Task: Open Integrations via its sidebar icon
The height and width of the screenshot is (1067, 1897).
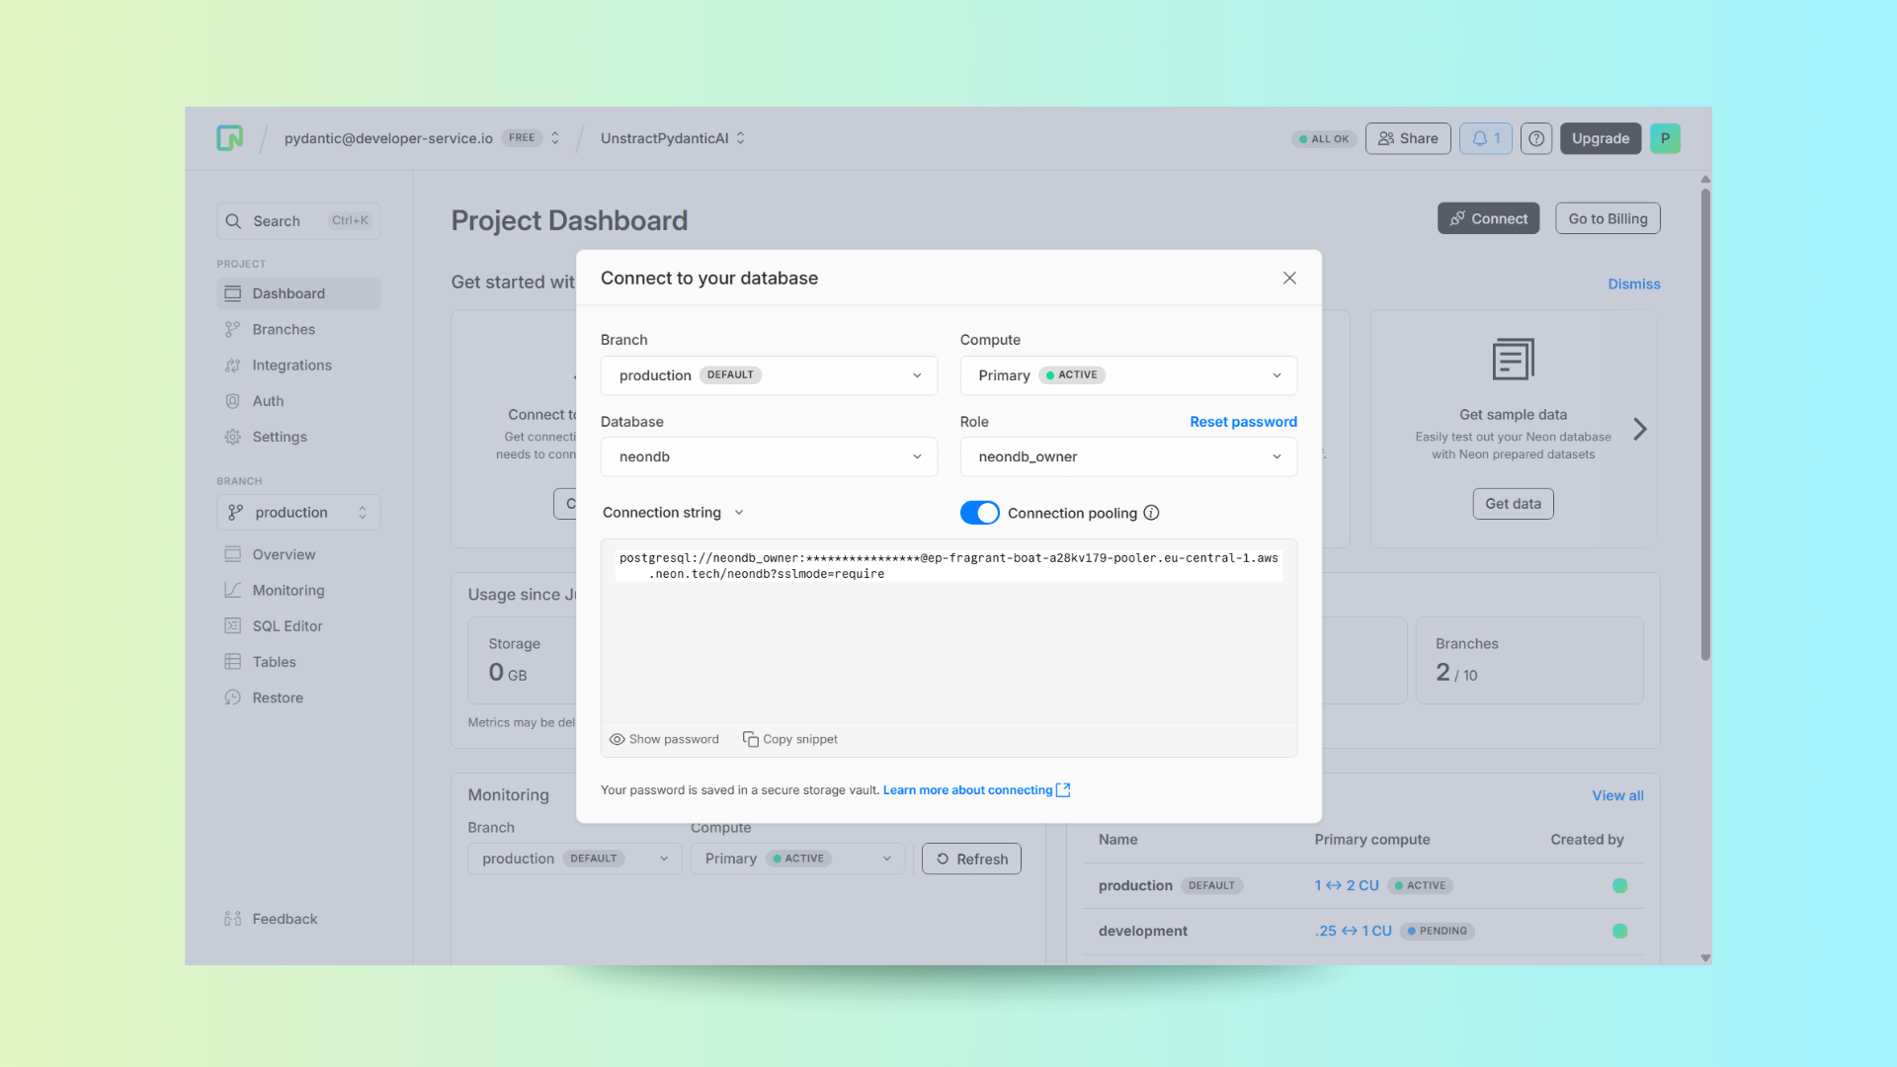Action: coord(233,365)
